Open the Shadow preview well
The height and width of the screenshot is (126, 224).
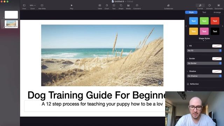click(x=217, y=71)
